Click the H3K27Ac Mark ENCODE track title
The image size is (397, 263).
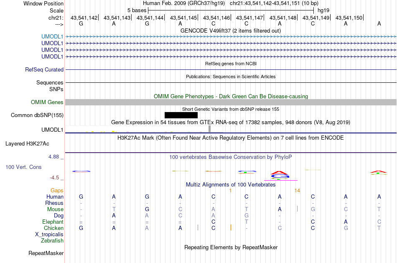(x=231, y=138)
